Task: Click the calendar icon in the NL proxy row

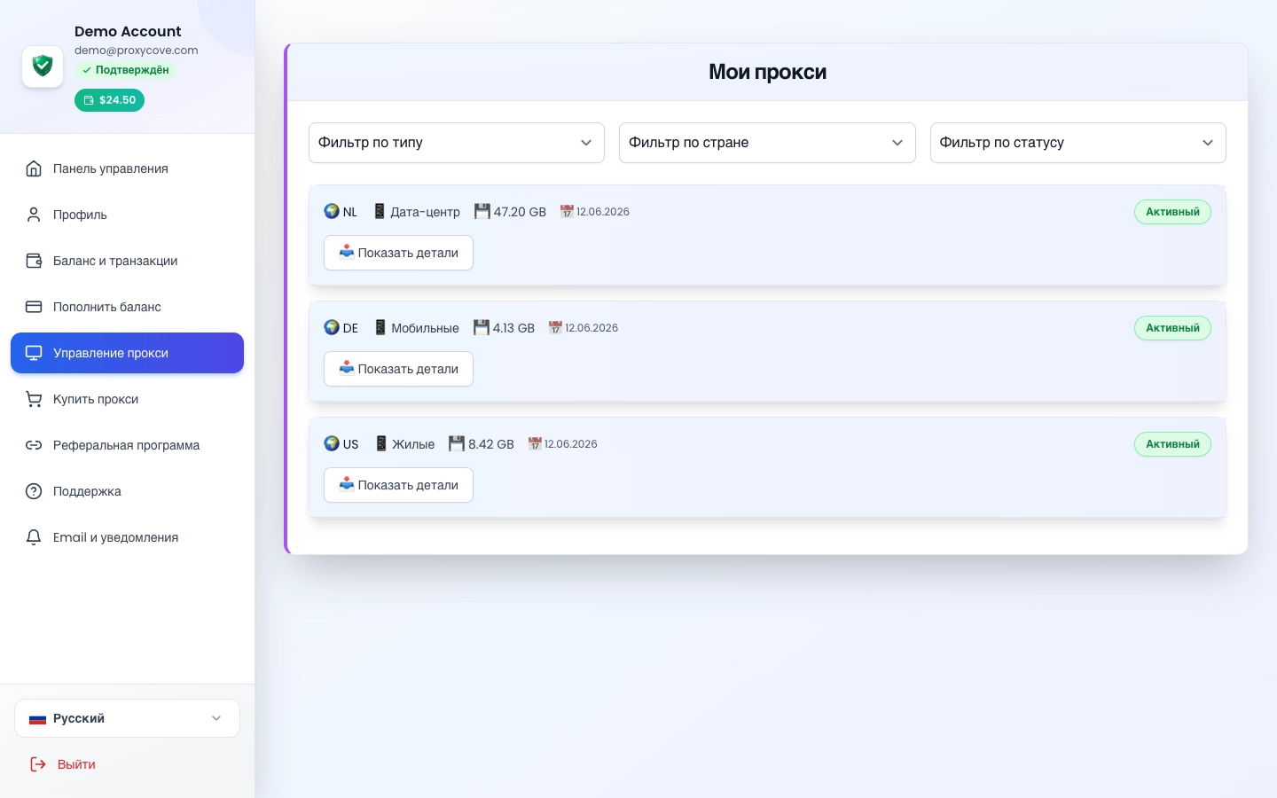Action: point(567,211)
